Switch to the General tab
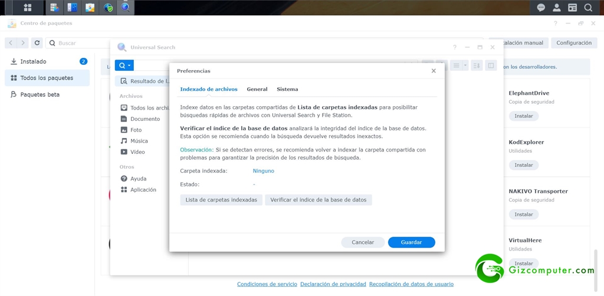 point(257,89)
